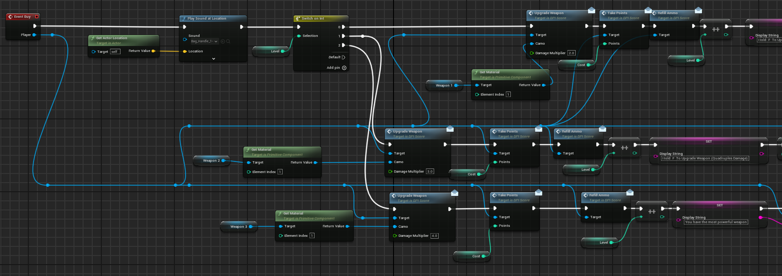Click the browse magnifier icon next to Sound asset

tap(228, 41)
